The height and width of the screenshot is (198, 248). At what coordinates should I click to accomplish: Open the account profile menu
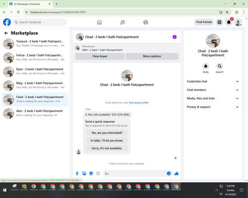pyautogui.click(x=238, y=22)
